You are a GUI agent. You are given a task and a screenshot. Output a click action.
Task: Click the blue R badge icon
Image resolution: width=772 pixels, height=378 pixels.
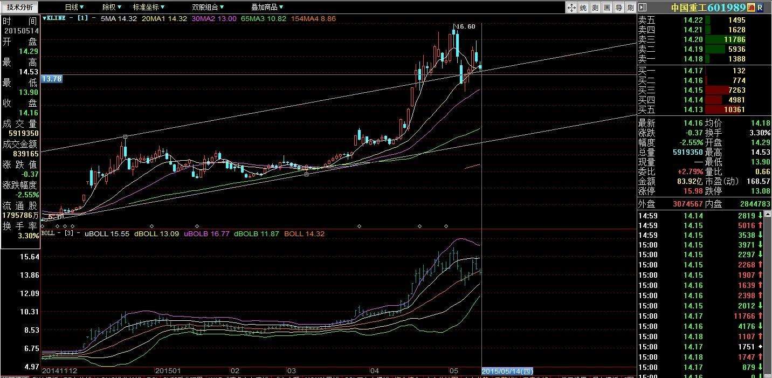pyautogui.click(x=760, y=8)
